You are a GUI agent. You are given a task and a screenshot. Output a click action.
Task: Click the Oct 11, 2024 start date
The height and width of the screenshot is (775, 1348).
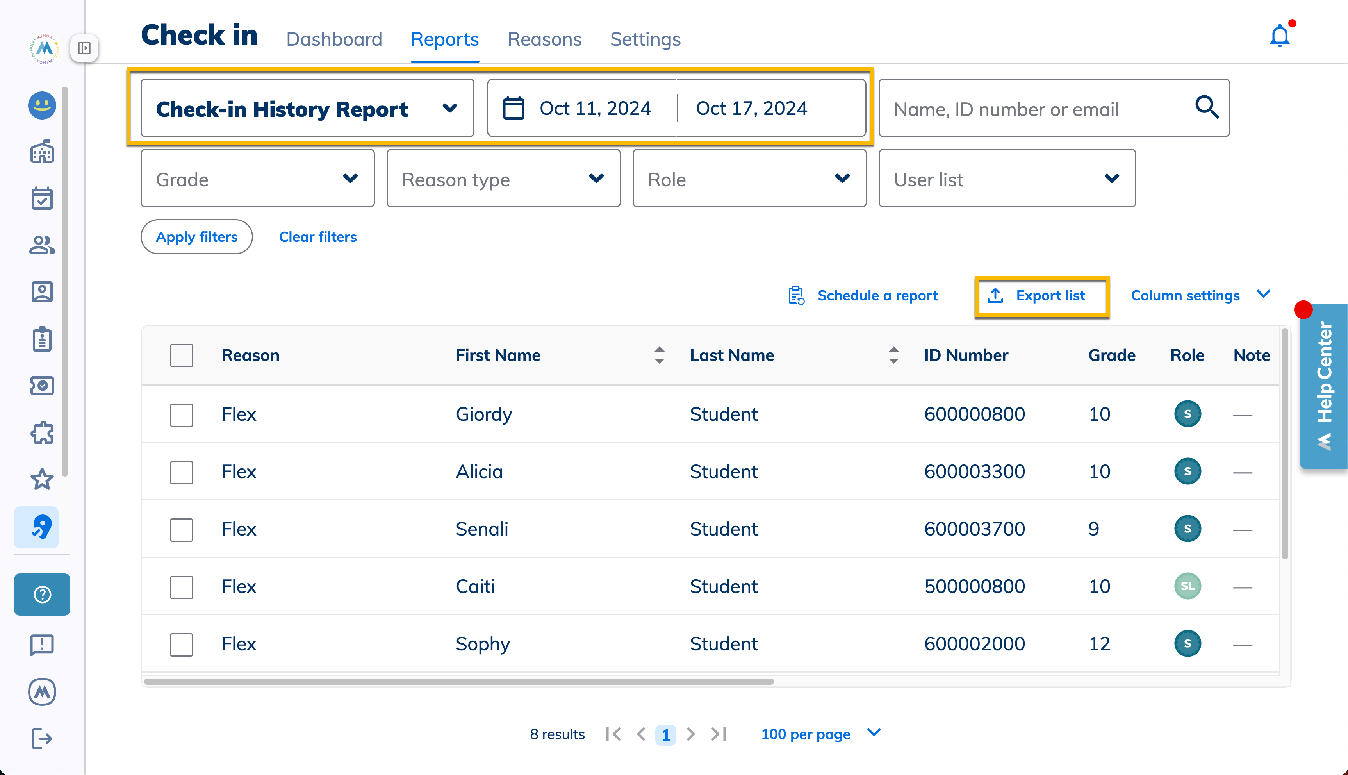coord(595,108)
